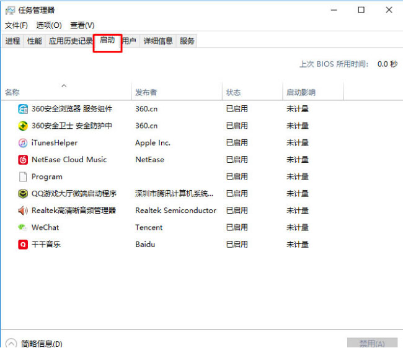The height and width of the screenshot is (348, 403).
Task: Click the blank Program file icon
Action: (23, 176)
